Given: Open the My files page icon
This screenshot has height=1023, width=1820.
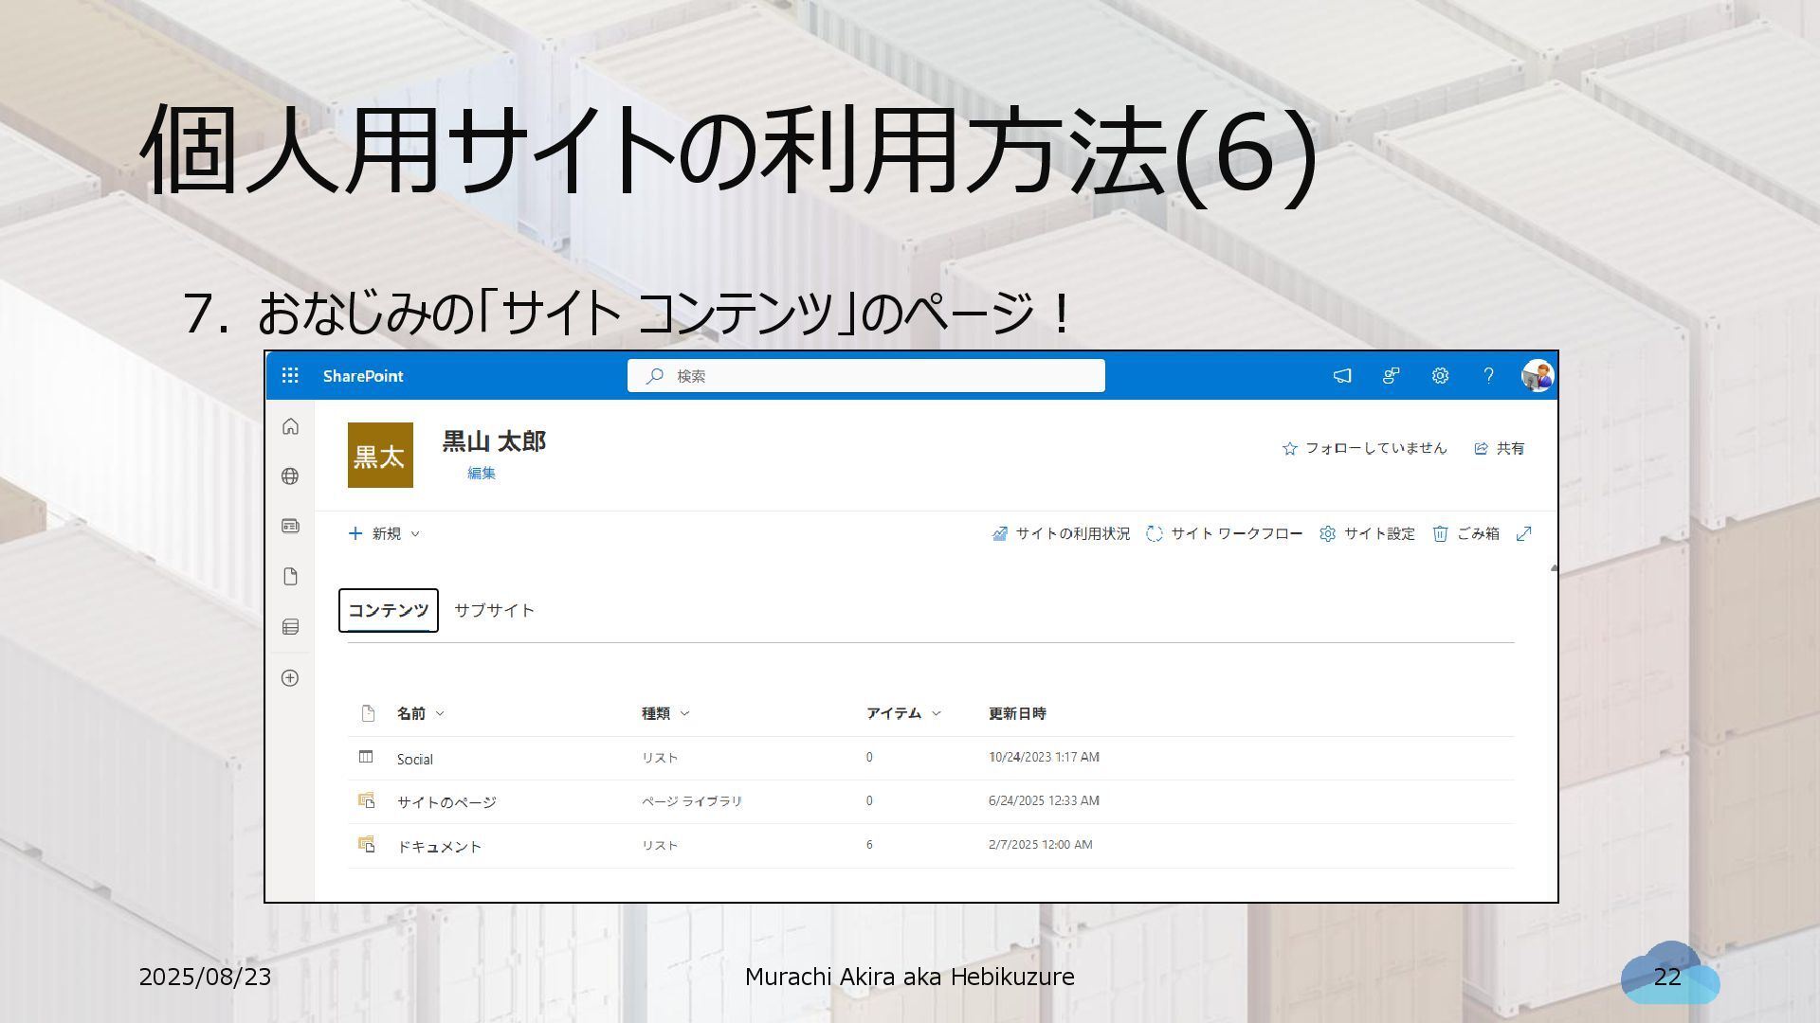Looking at the screenshot, I should click(x=290, y=577).
